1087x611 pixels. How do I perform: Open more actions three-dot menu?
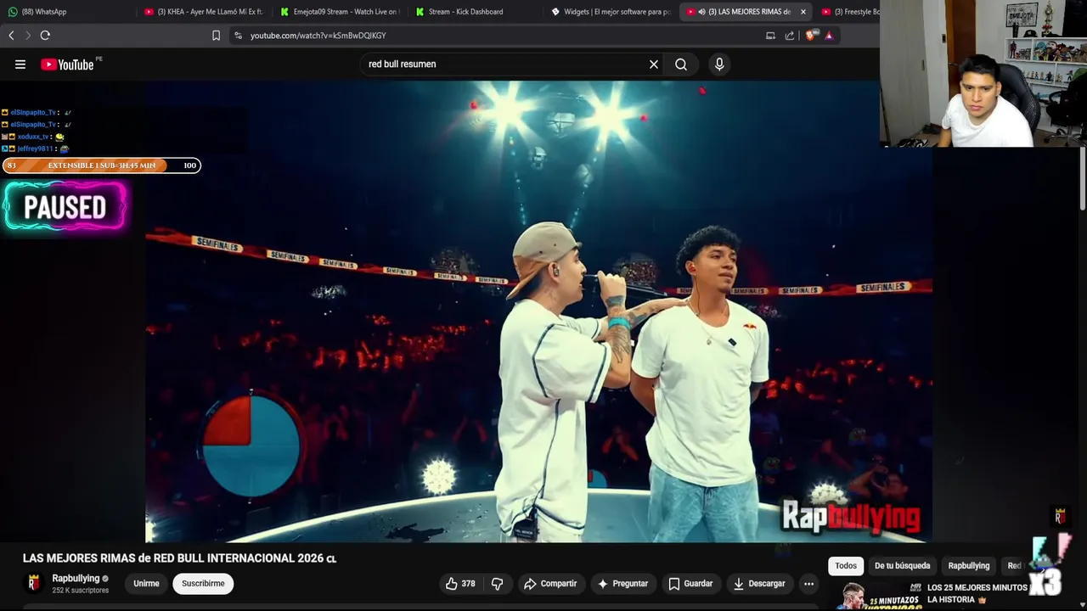tap(808, 584)
